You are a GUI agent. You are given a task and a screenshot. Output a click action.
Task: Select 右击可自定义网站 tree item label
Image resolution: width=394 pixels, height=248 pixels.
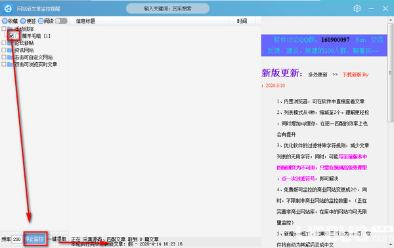pyautogui.click(x=33, y=58)
